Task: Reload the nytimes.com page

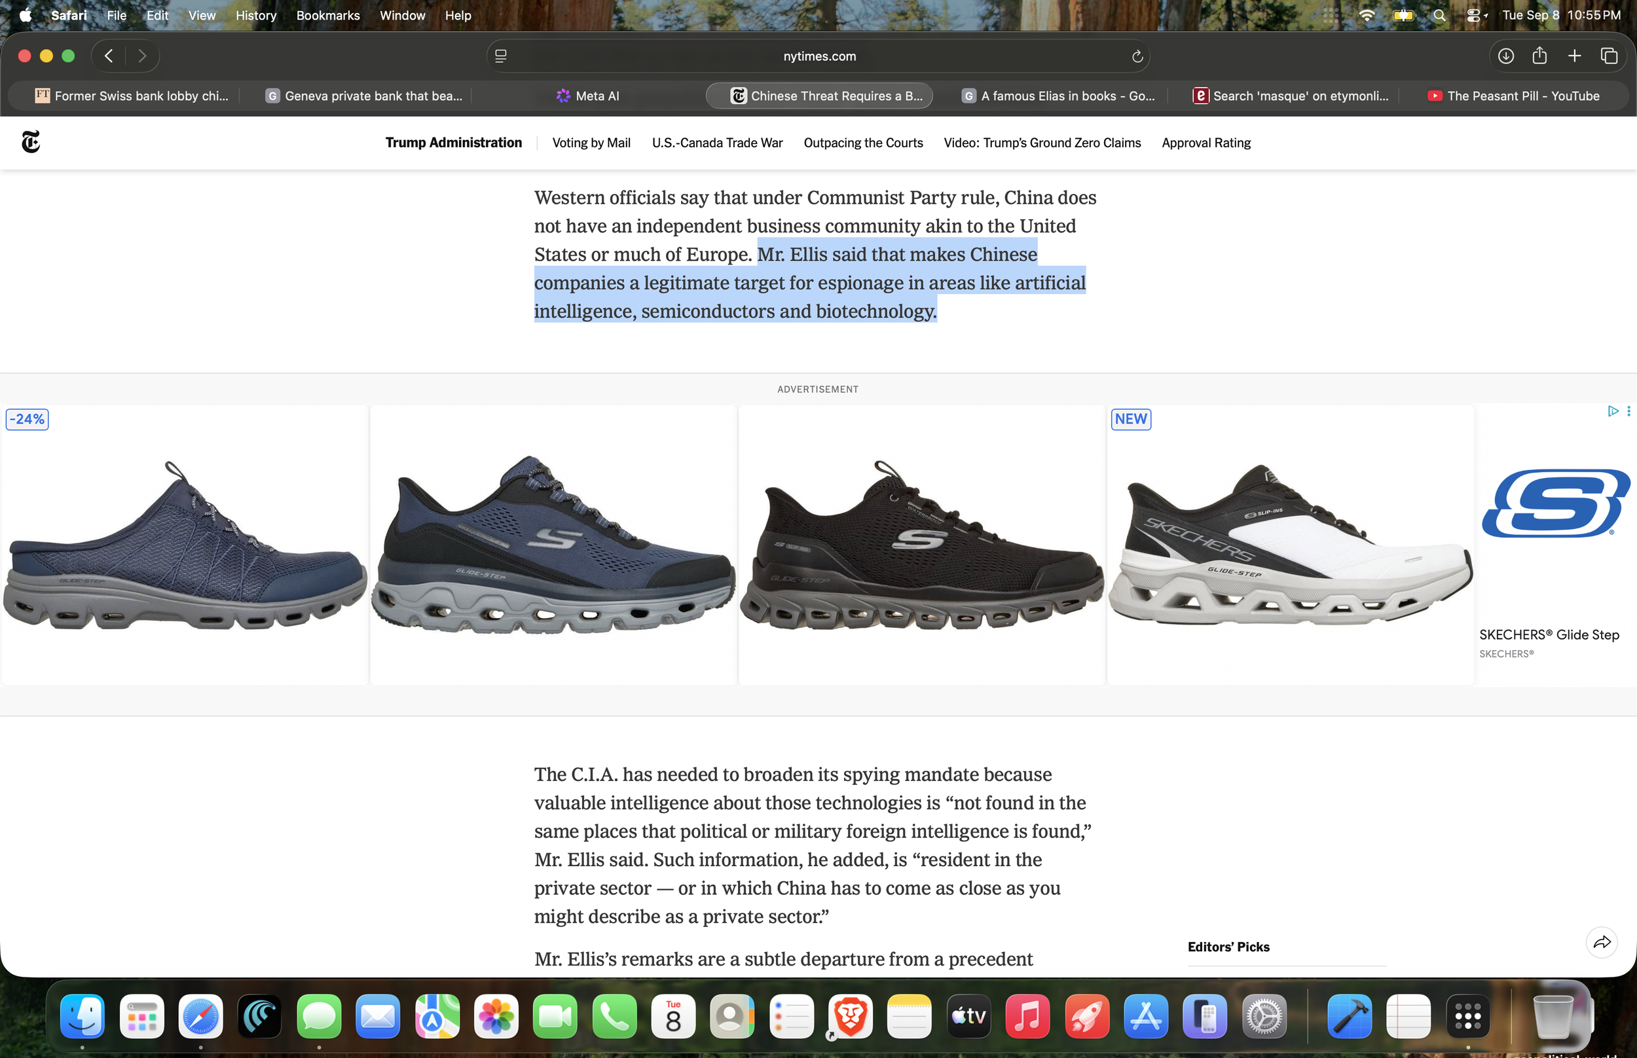Action: tap(1137, 56)
